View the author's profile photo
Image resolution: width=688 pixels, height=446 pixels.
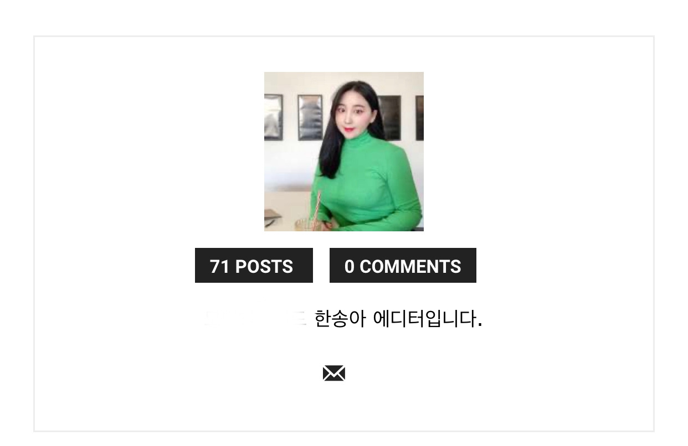point(344,152)
